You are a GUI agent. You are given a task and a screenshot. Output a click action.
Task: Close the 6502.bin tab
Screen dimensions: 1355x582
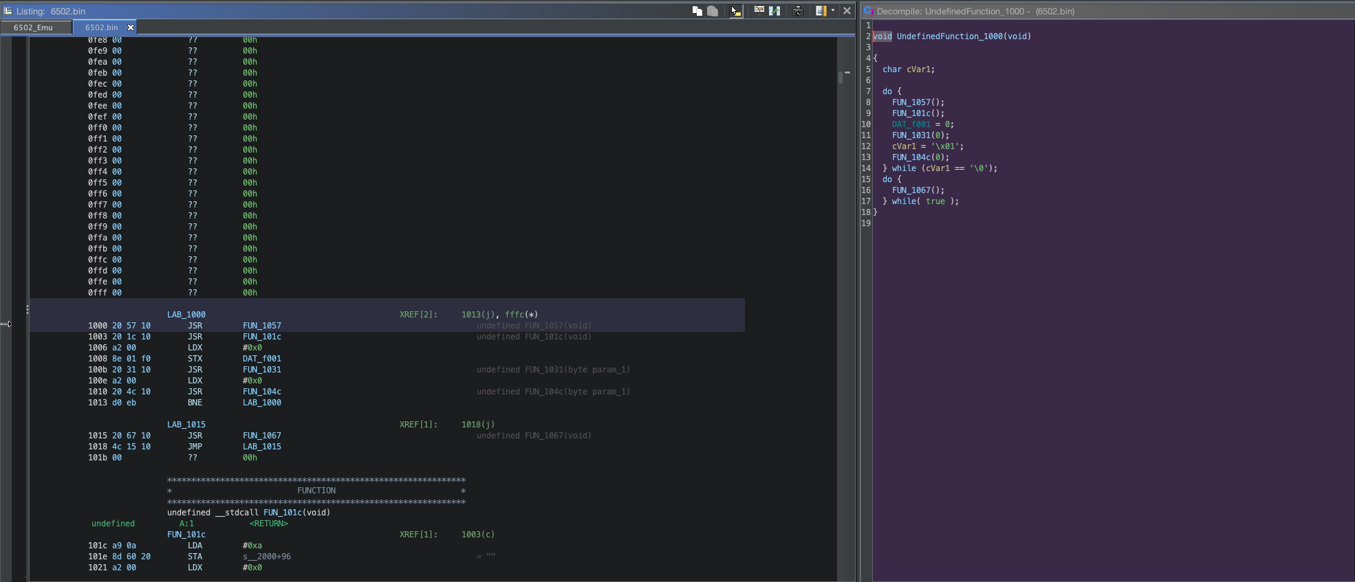(131, 27)
